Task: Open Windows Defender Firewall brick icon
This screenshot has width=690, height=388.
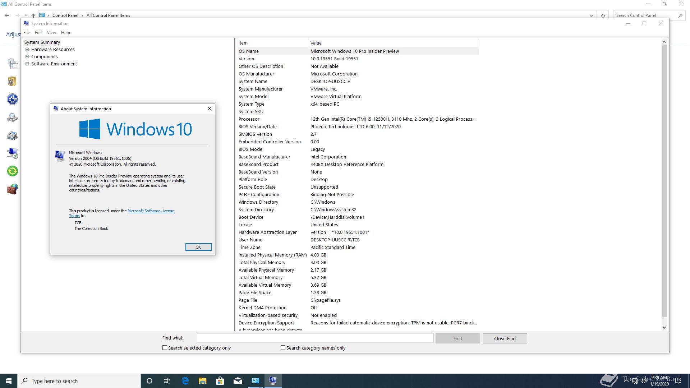Action: click(13, 189)
